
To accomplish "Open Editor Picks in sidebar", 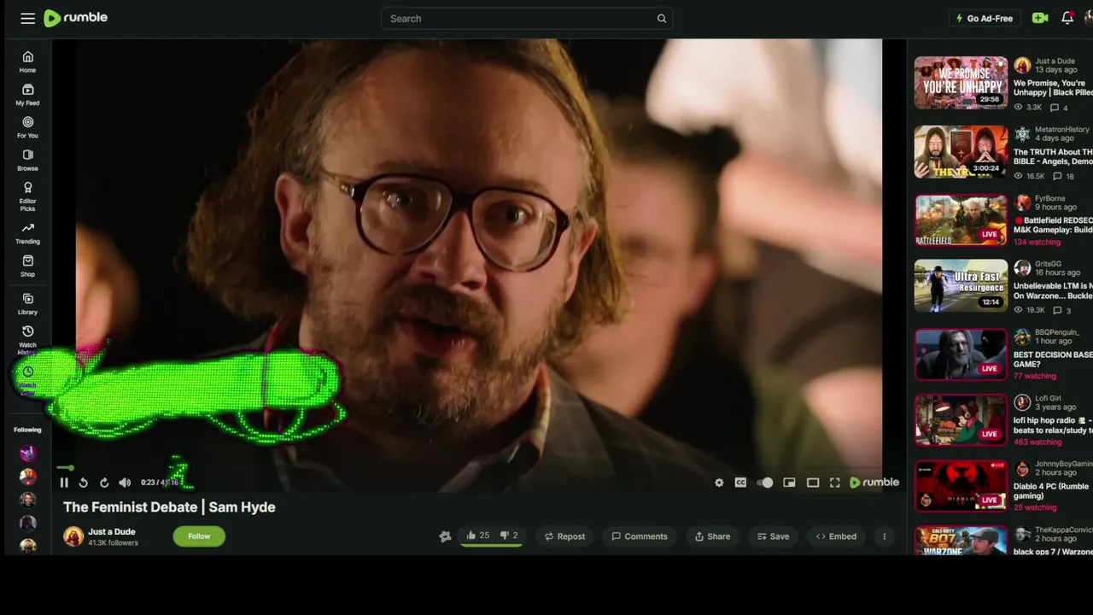I will (27, 196).
